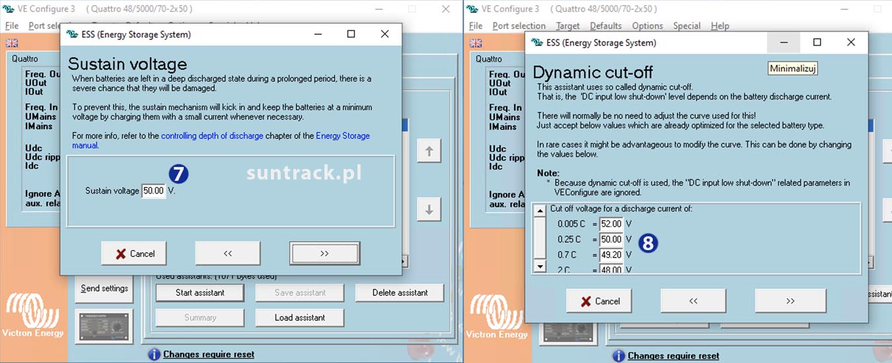Click the blue info icon beside Changes require reset in left window
This screenshot has width=892, height=363.
pyautogui.click(x=154, y=354)
